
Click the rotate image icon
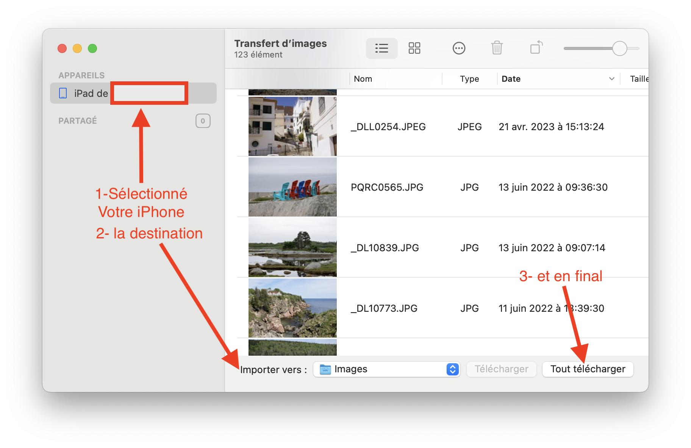tap(536, 48)
